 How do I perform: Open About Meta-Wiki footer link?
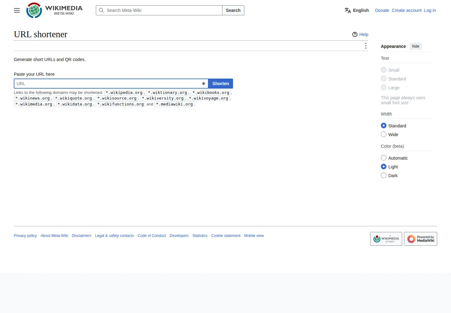point(54,236)
